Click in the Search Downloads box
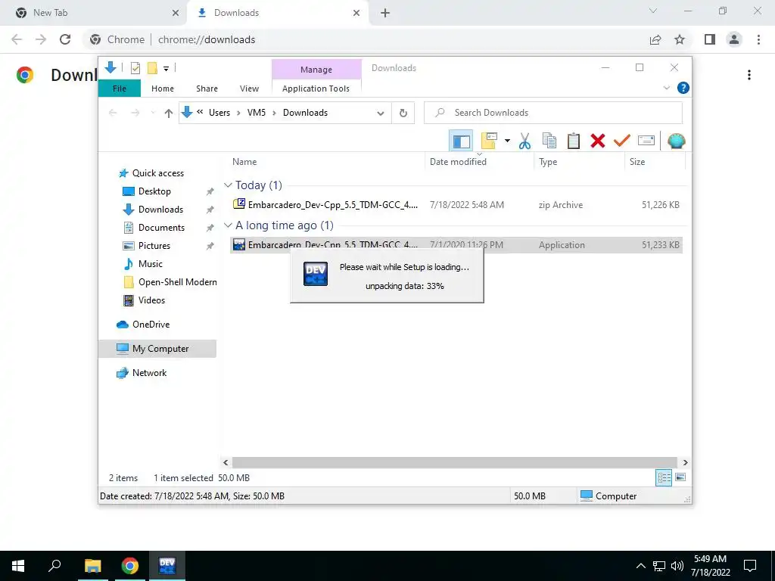775x581 pixels. (x=553, y=113)
